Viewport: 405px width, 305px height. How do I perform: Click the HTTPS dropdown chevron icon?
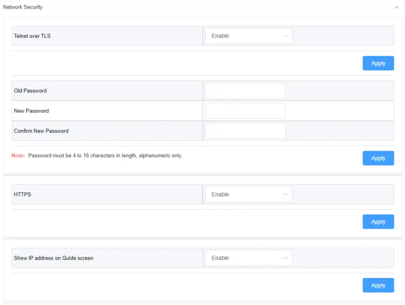(285, 195)
